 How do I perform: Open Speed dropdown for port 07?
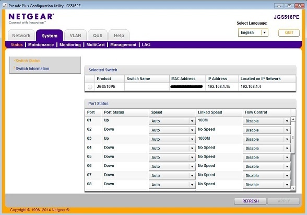[172, 176]
